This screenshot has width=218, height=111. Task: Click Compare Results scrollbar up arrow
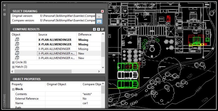pyautogui.click(x=103, y=34)
